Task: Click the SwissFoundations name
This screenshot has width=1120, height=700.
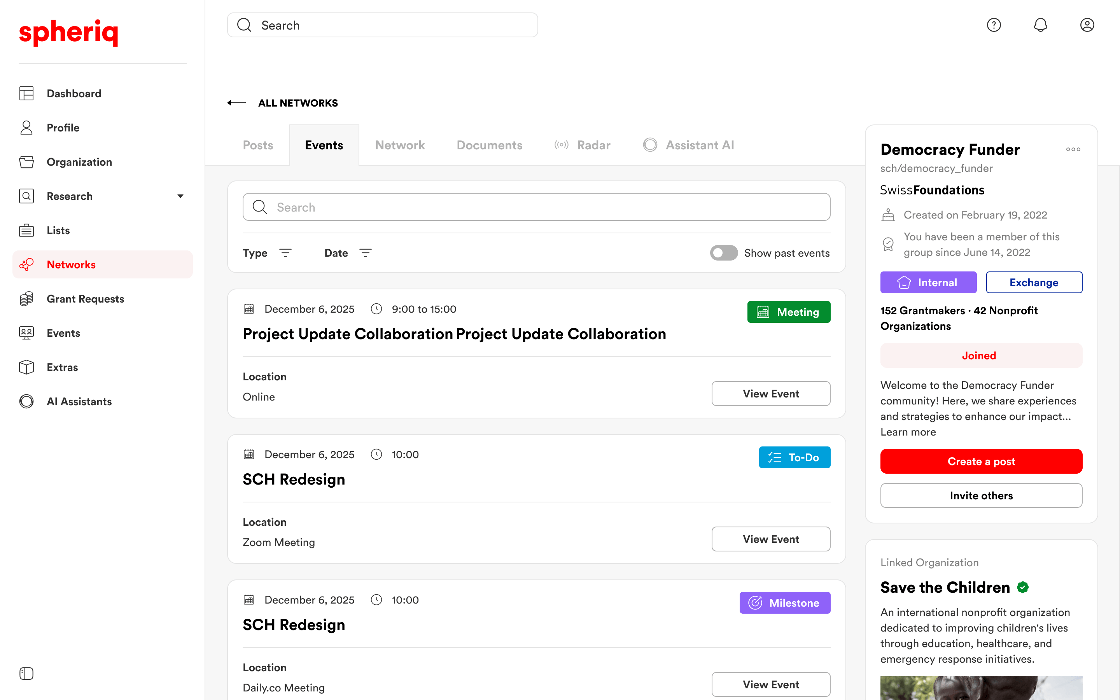Action: pyautogui.click(x=932, y=190)
